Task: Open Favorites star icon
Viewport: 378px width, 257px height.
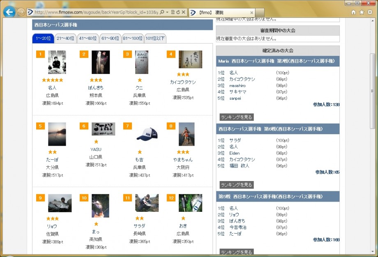Action: (362, 12)
